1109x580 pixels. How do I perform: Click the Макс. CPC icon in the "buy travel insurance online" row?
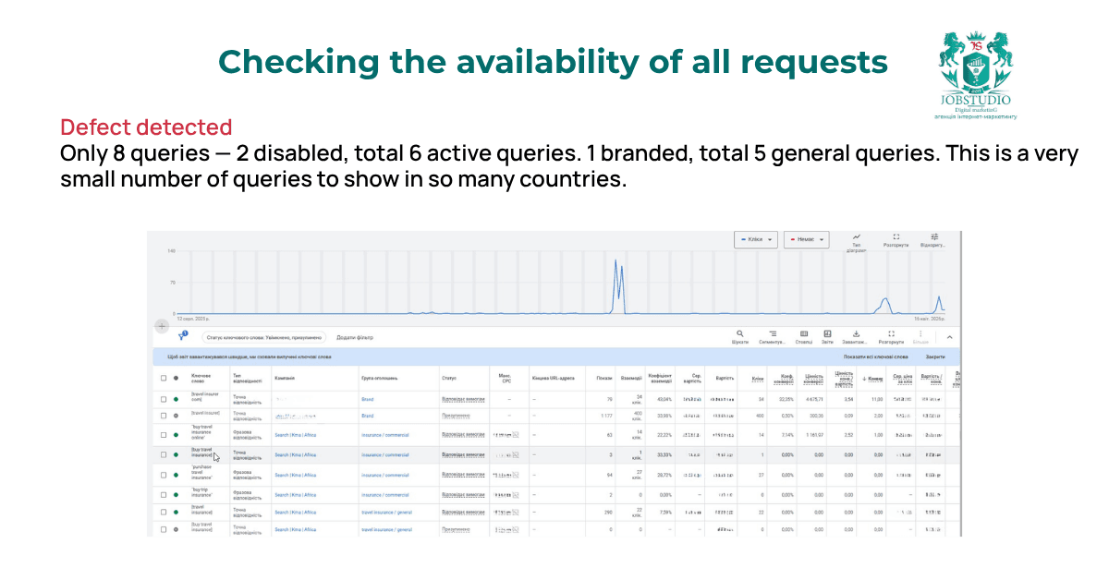(x=517, y=434)
